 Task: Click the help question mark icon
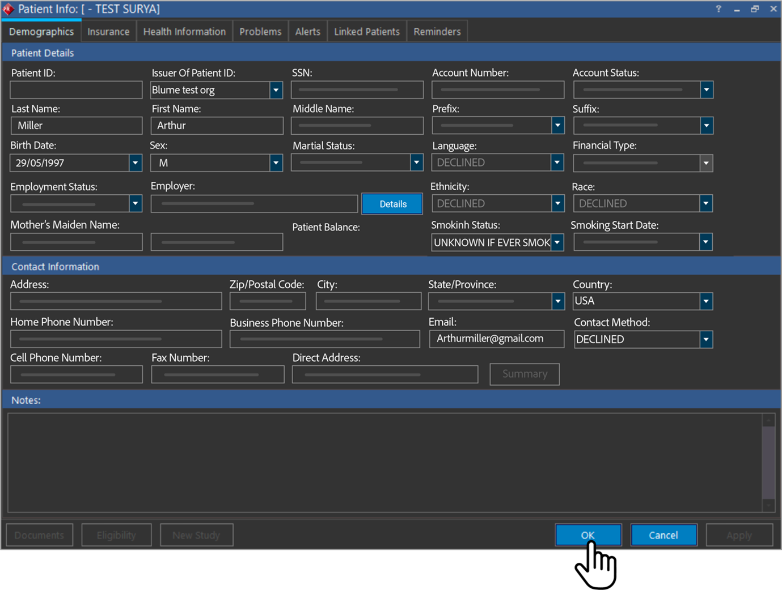(718, 9)
